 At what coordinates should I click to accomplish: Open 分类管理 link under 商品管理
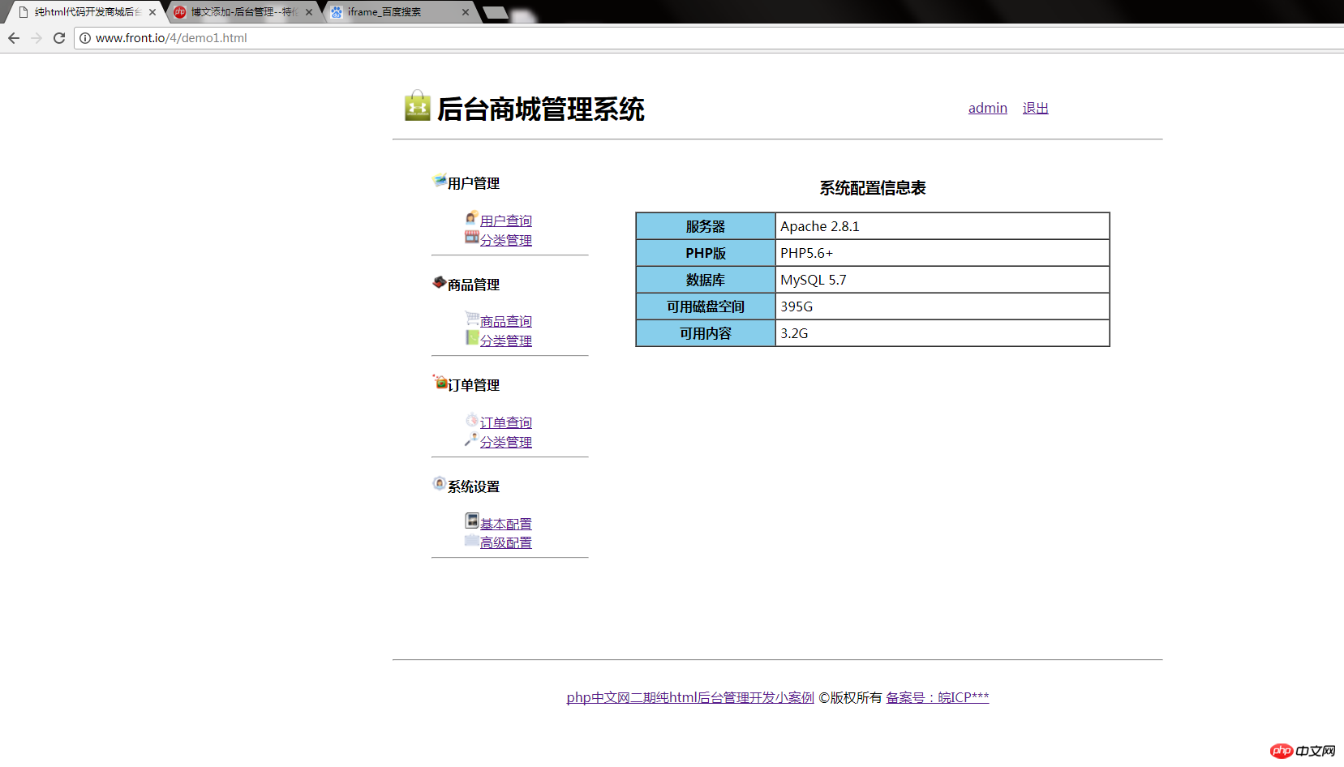pos(506,341)
